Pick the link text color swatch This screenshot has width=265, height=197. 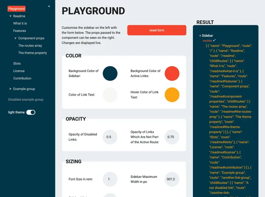[x=110, y=95]
